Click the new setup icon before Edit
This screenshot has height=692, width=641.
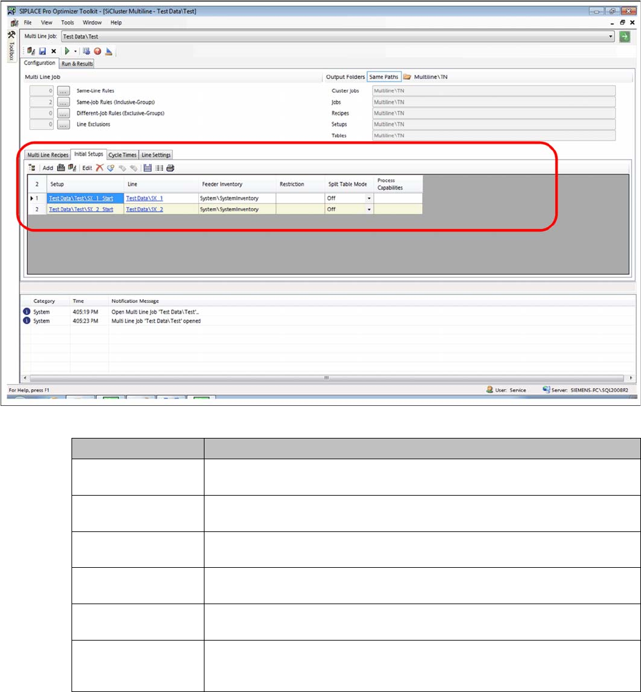[x=72, y=168]
